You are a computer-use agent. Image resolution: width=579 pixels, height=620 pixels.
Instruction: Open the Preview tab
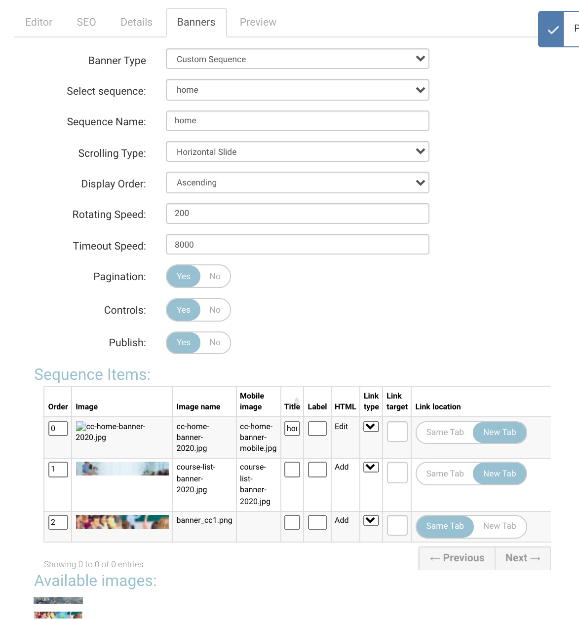(258, 22)
